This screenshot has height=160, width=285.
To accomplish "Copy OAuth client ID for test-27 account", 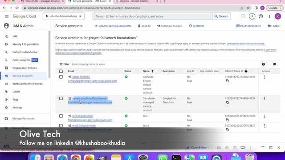I will [227, 120].
